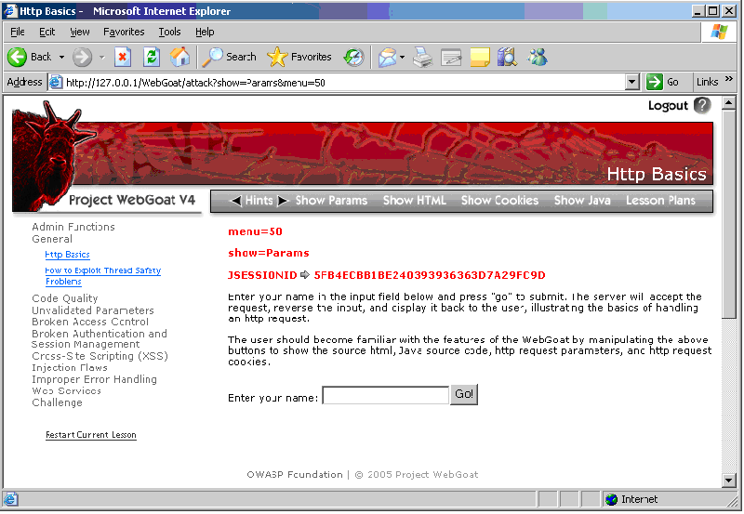Viewport: 744px width, 514px height.
Task: Click the scrollbar up arrow
Action: tap(729, 102)
